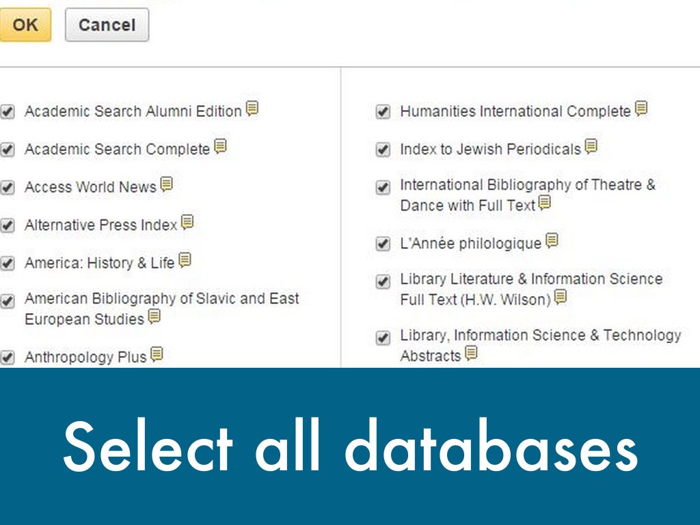Disable American Bibliography of Slavic Studies checkbox

(8, 301)
